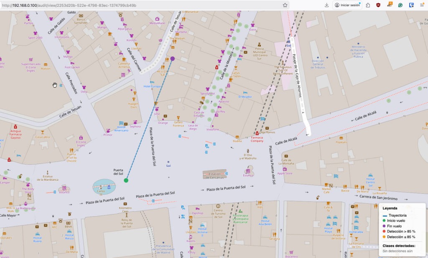The width and height of the screenshot is (428, 258).
Task: Click the Sol metro station icon
Action: (x=168, y=162)
